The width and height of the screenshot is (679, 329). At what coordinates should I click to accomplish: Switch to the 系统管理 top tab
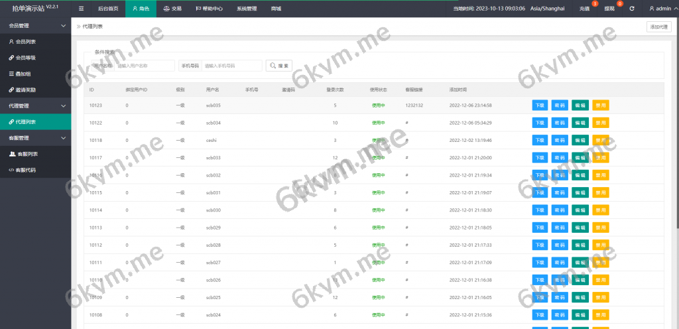coord(247,9)
